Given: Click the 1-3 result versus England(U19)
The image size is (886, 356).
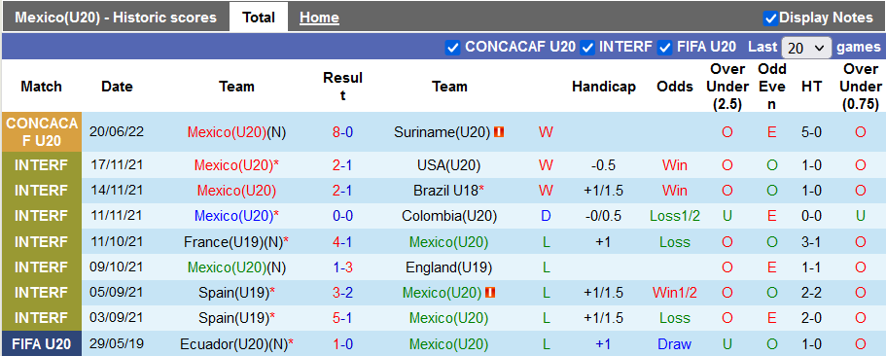Looking at the screenshot, I should pyautogui.click(x=342, y=267).
